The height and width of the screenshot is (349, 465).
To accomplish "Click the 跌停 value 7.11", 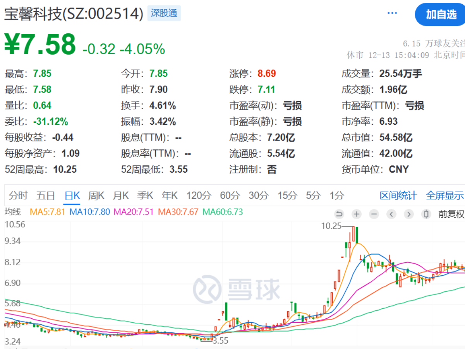I will (266, 89).
